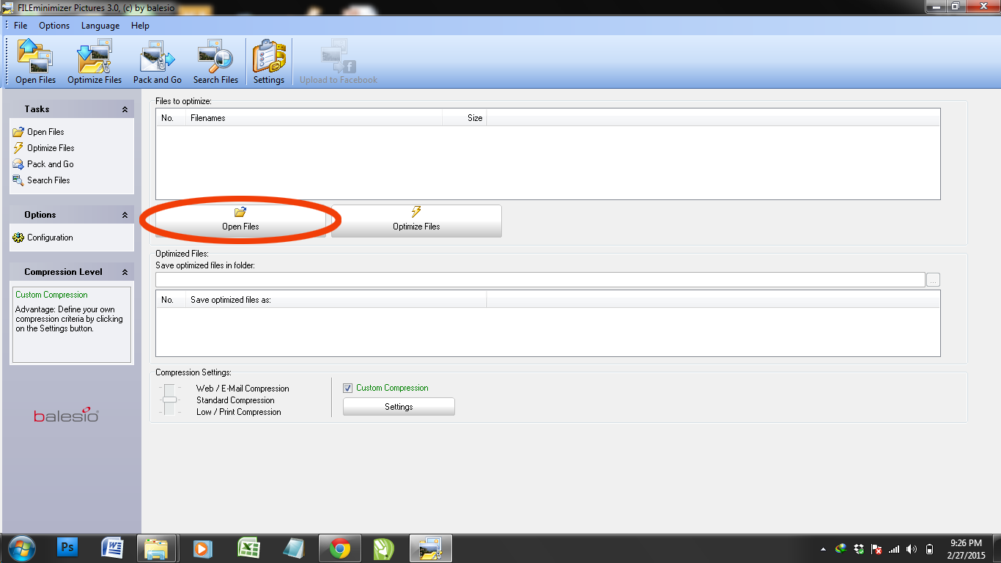1001x563 pixels.
Task: Click the notepad-like taskbar icon beside Excel
Action: click(293, 548)
